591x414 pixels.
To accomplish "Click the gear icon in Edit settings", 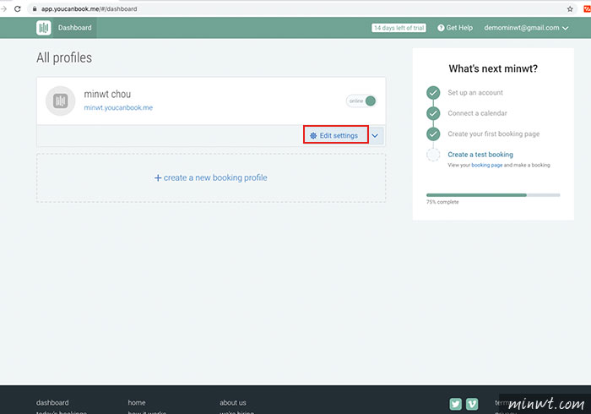I will pos(313,136).
